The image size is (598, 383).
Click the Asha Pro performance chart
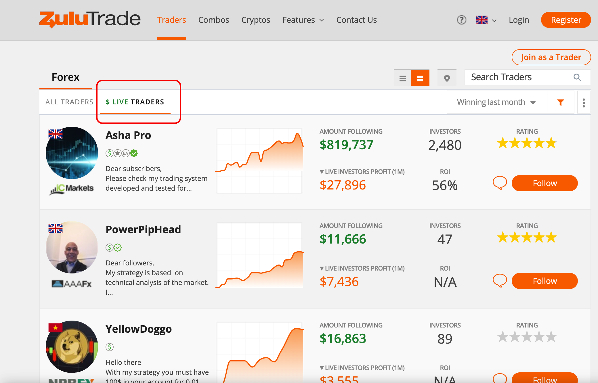pos(259,161)
